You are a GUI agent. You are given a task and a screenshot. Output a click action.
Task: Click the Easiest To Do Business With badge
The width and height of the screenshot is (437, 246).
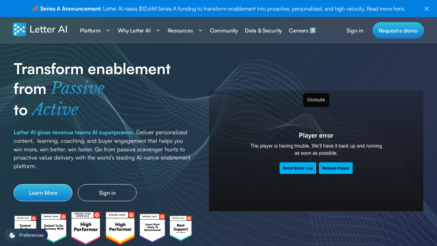click(54, 227)
